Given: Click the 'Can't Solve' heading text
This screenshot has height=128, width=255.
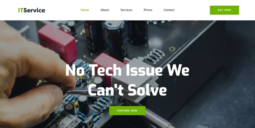Looking at the screenshot, I should coord(127,90).
